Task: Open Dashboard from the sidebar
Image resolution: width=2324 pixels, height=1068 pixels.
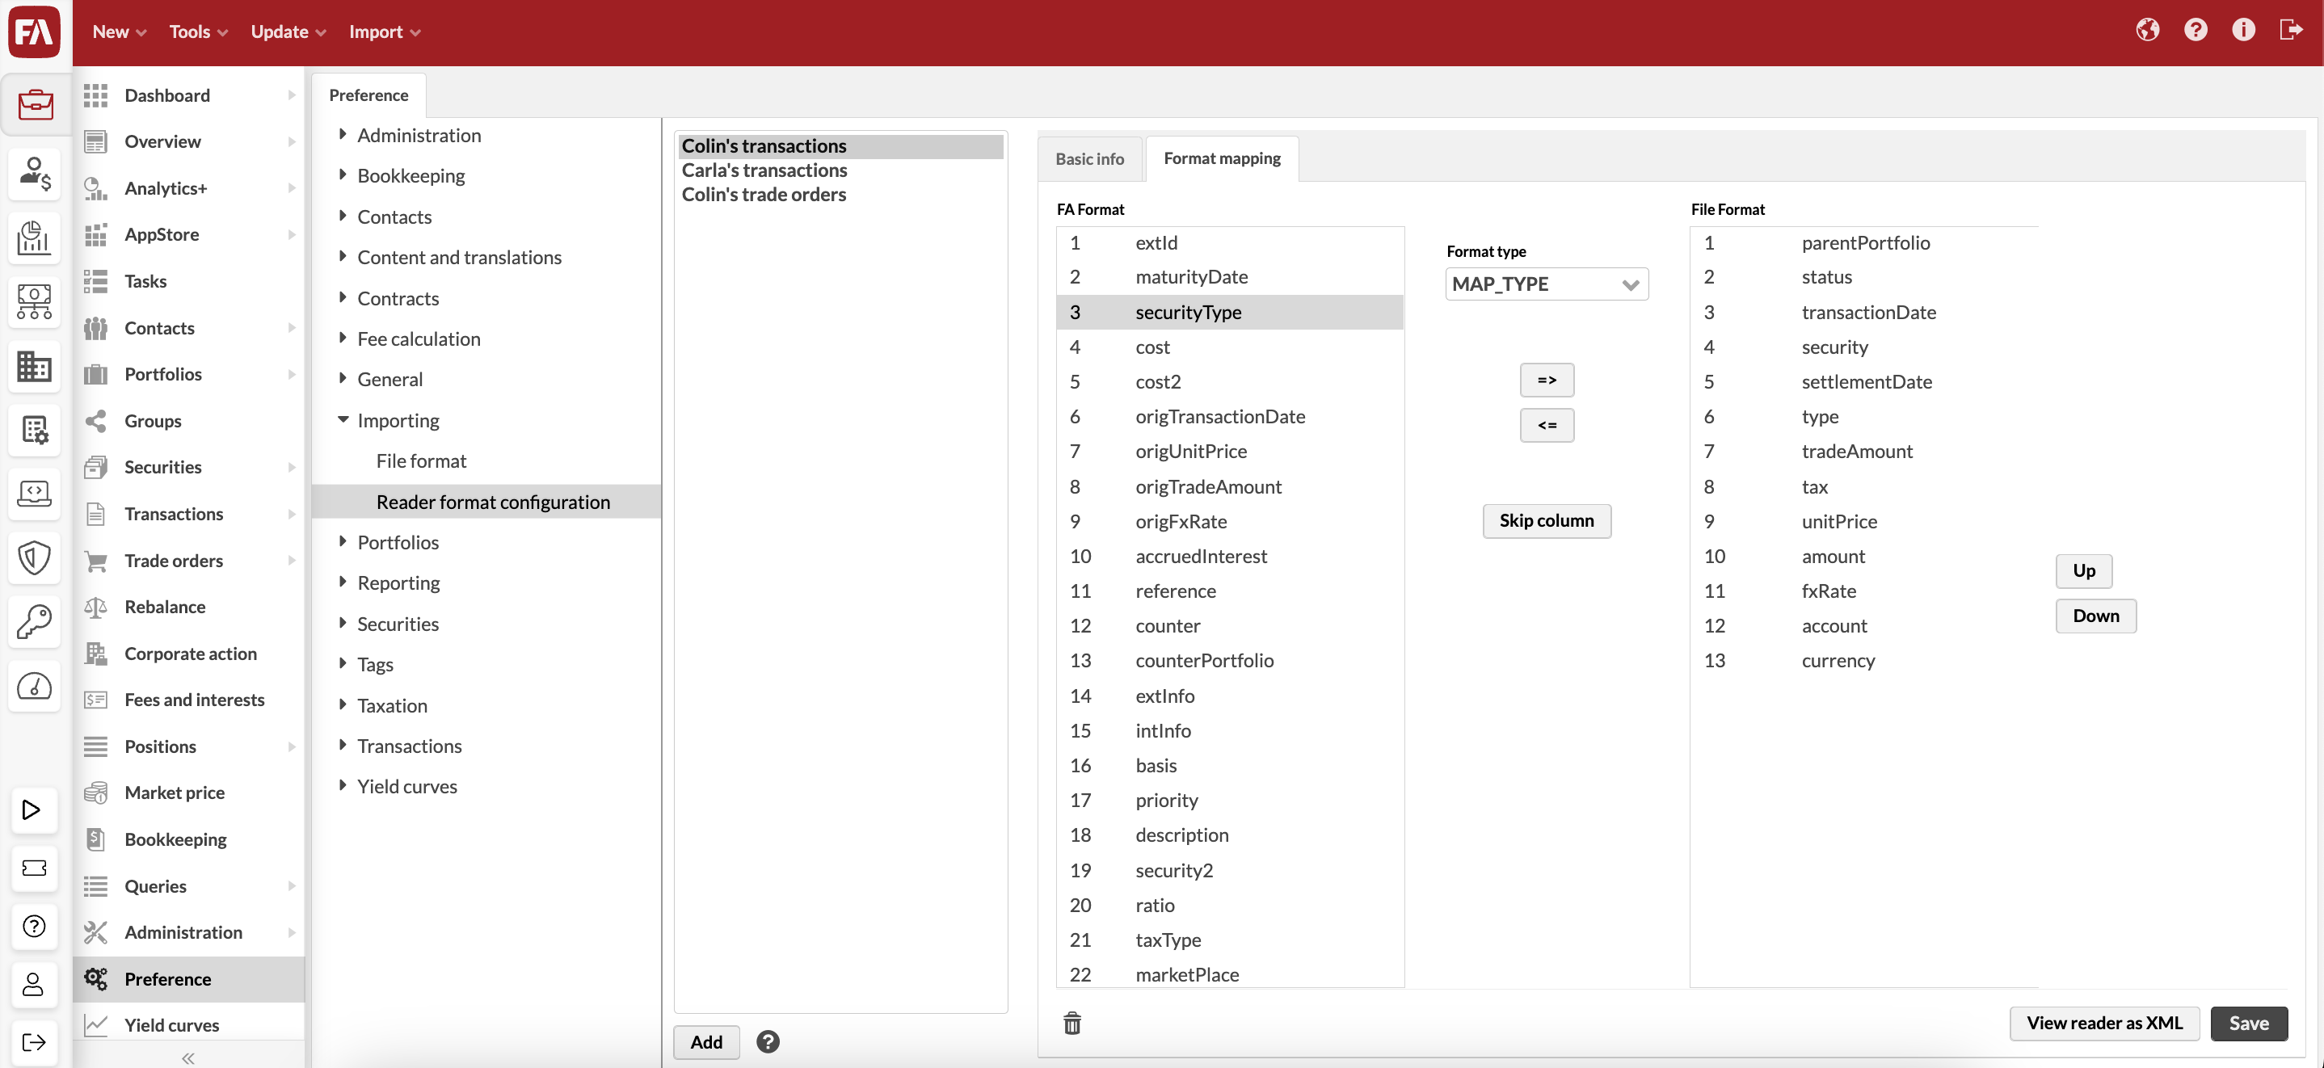Action: click(189, 95)
